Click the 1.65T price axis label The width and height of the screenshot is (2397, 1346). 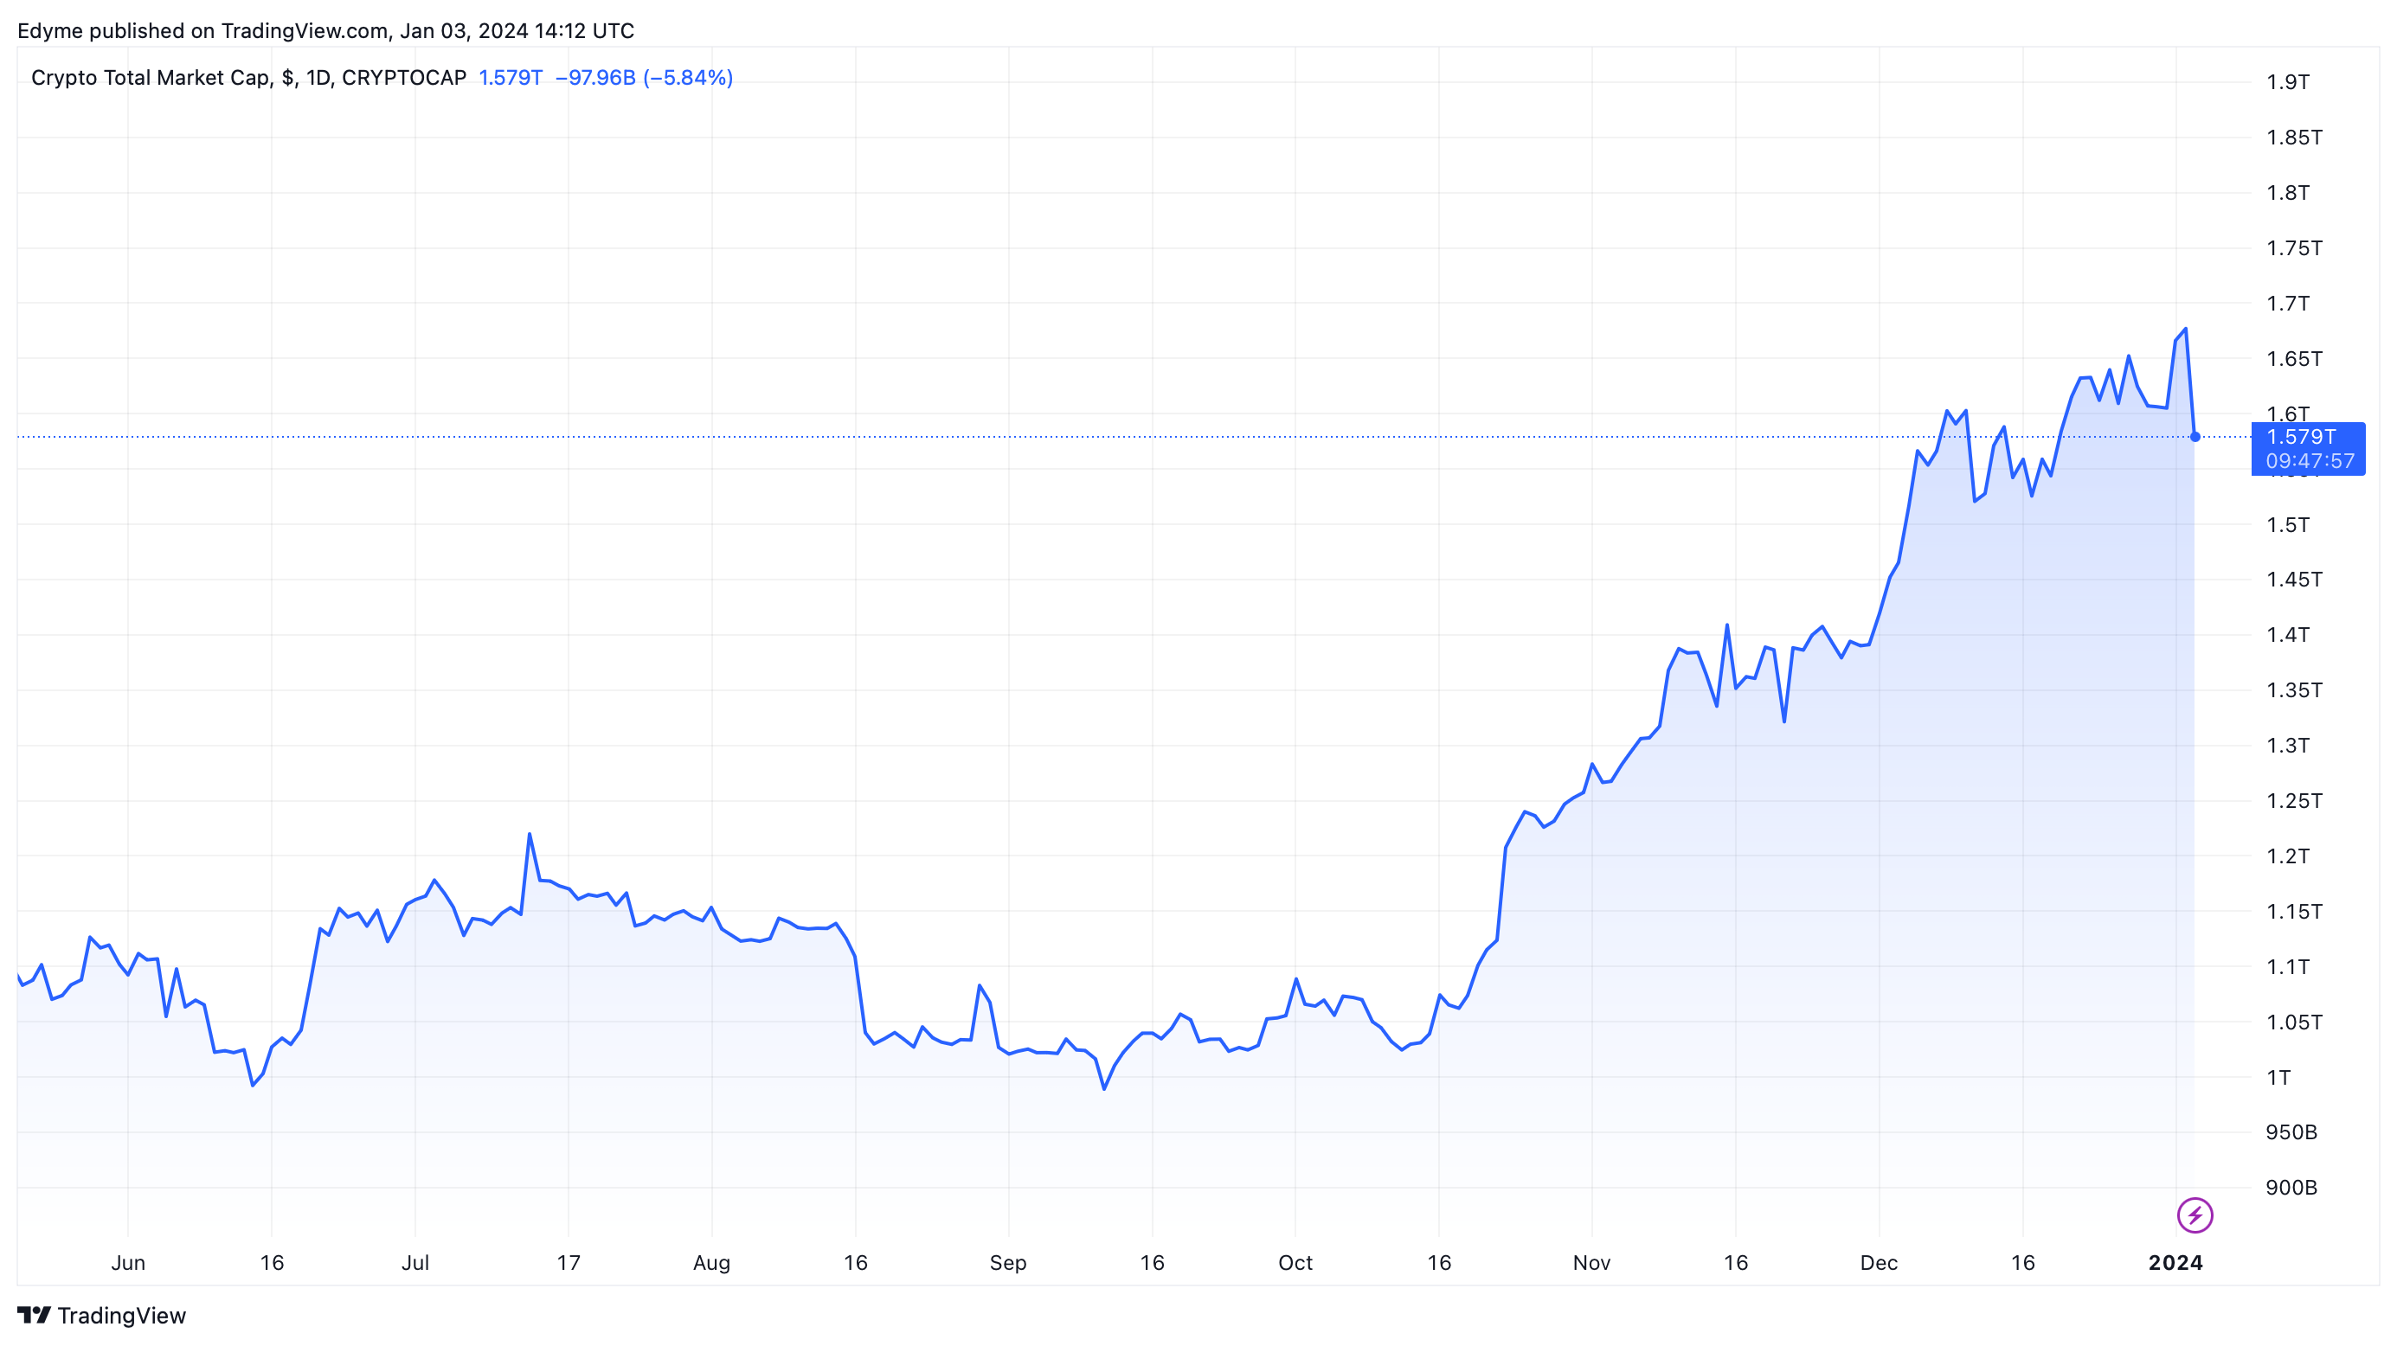tap(2294, 359)
